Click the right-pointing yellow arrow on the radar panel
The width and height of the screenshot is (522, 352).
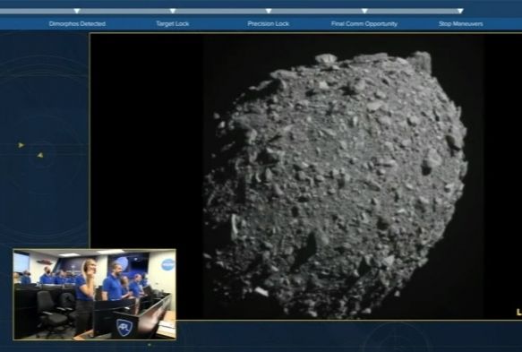(21, 145)
